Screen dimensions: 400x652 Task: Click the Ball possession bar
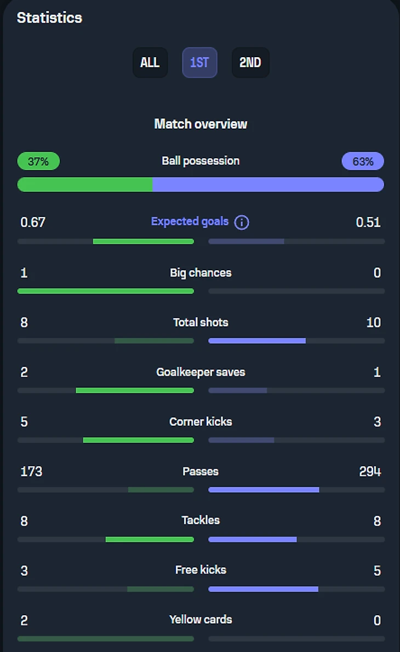(201, 185)
